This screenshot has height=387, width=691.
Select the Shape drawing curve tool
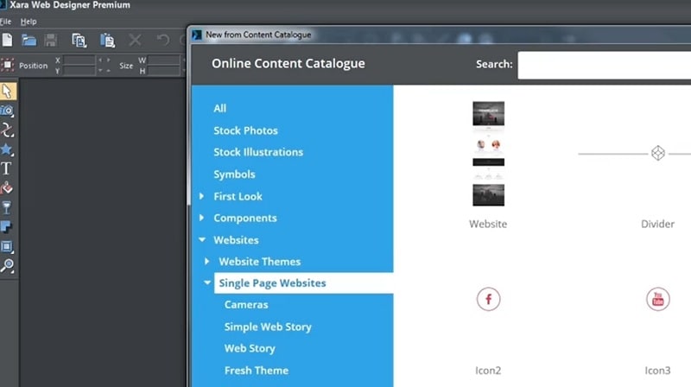point(8,130)
